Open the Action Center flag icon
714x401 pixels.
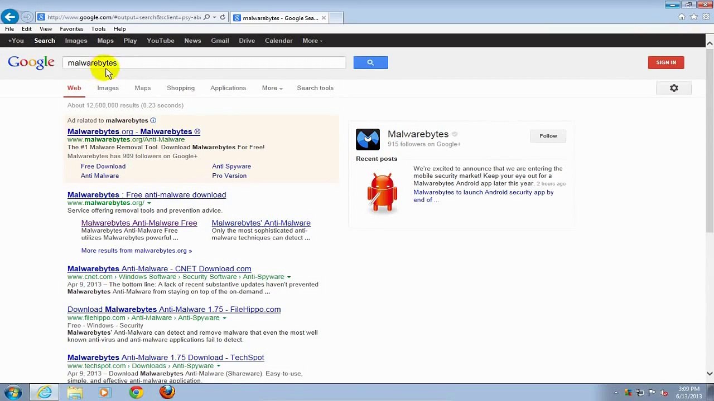pos(652,393)
